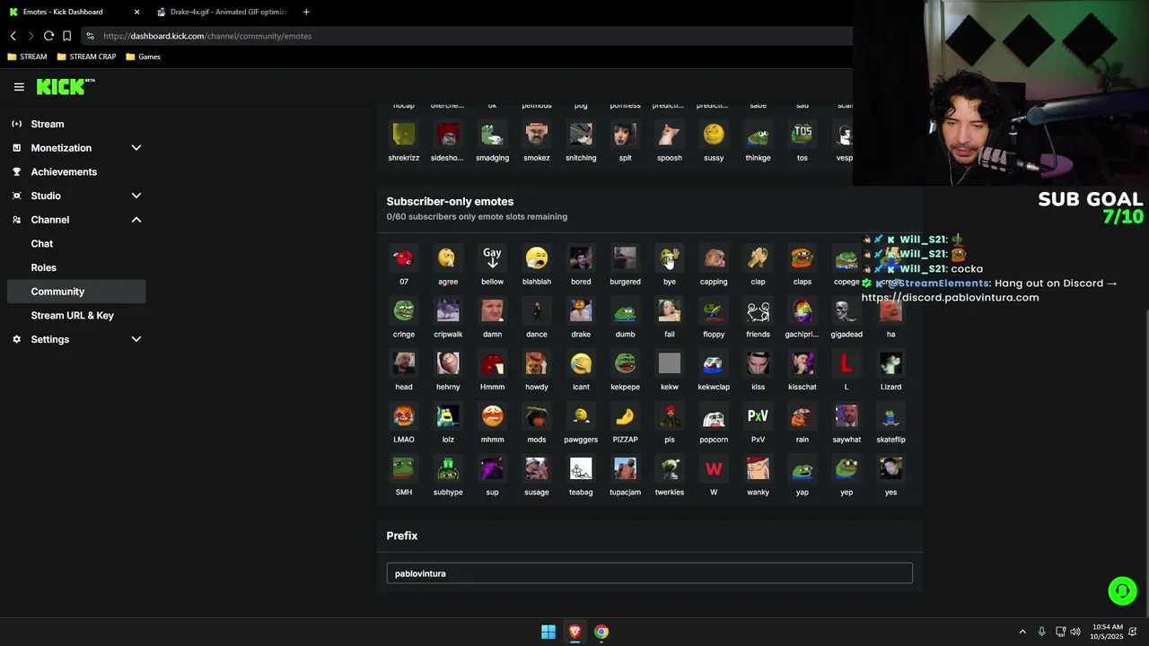This screenshot has width=1149, height=646.
Task: Select the 'yap' emote
Action: (803, 469)
